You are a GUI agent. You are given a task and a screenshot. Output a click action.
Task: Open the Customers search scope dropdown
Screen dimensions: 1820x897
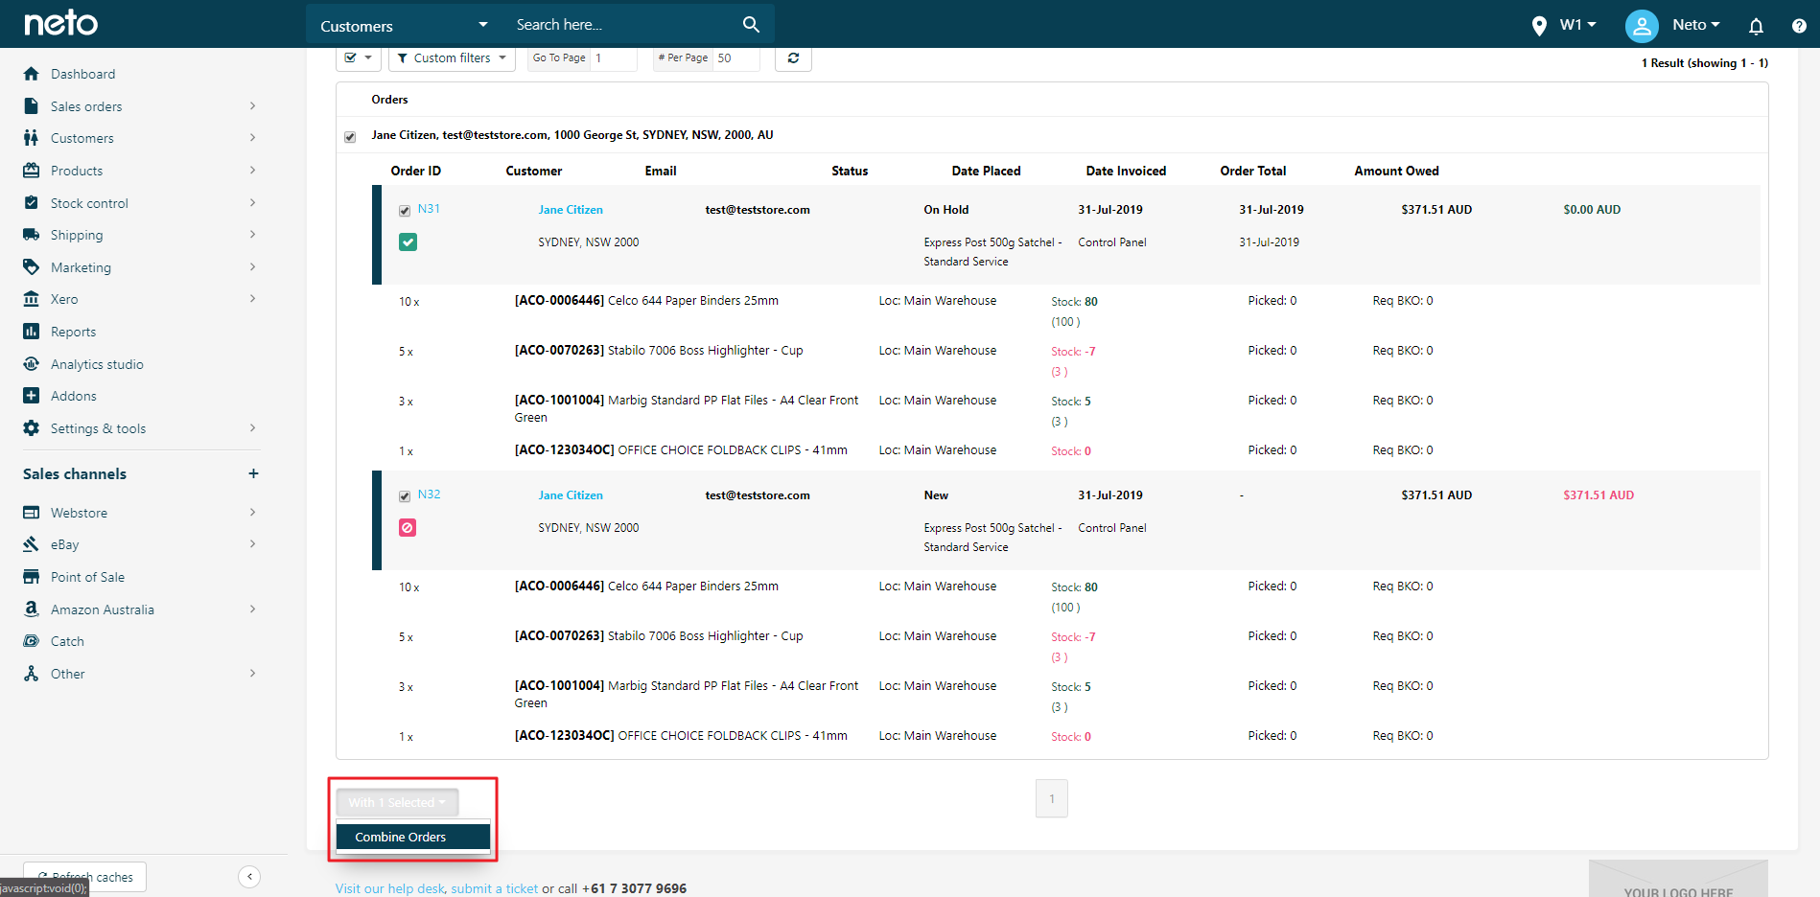[404, 25]
